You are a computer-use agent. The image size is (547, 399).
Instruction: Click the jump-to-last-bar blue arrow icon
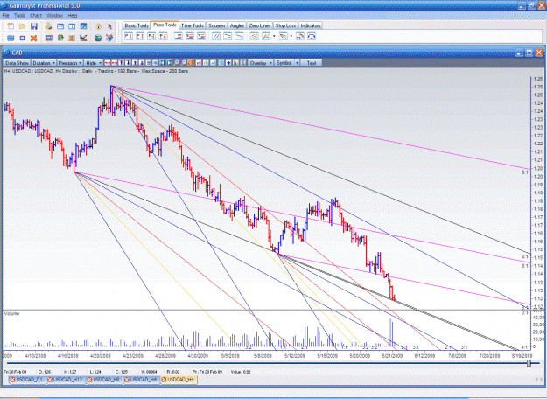(169, 63)
